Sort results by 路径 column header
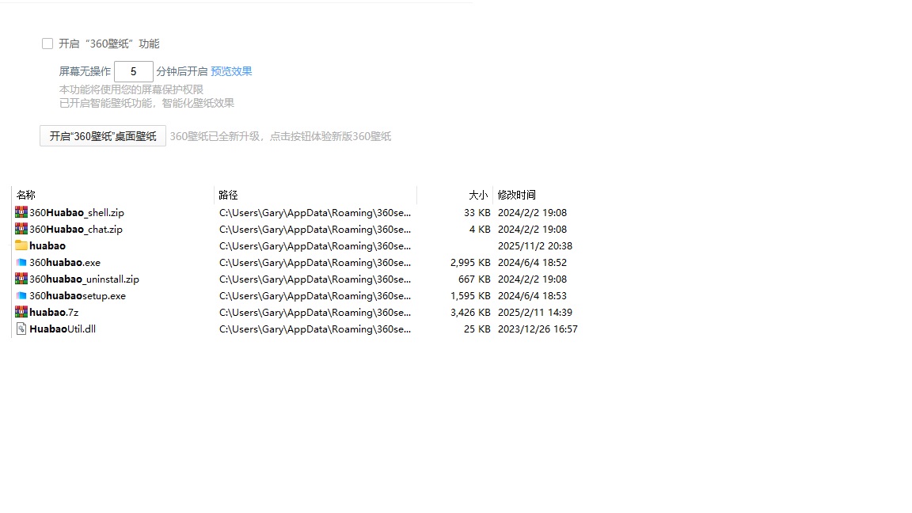This screenshot has height=513, width=912. (x=229, y=195)
